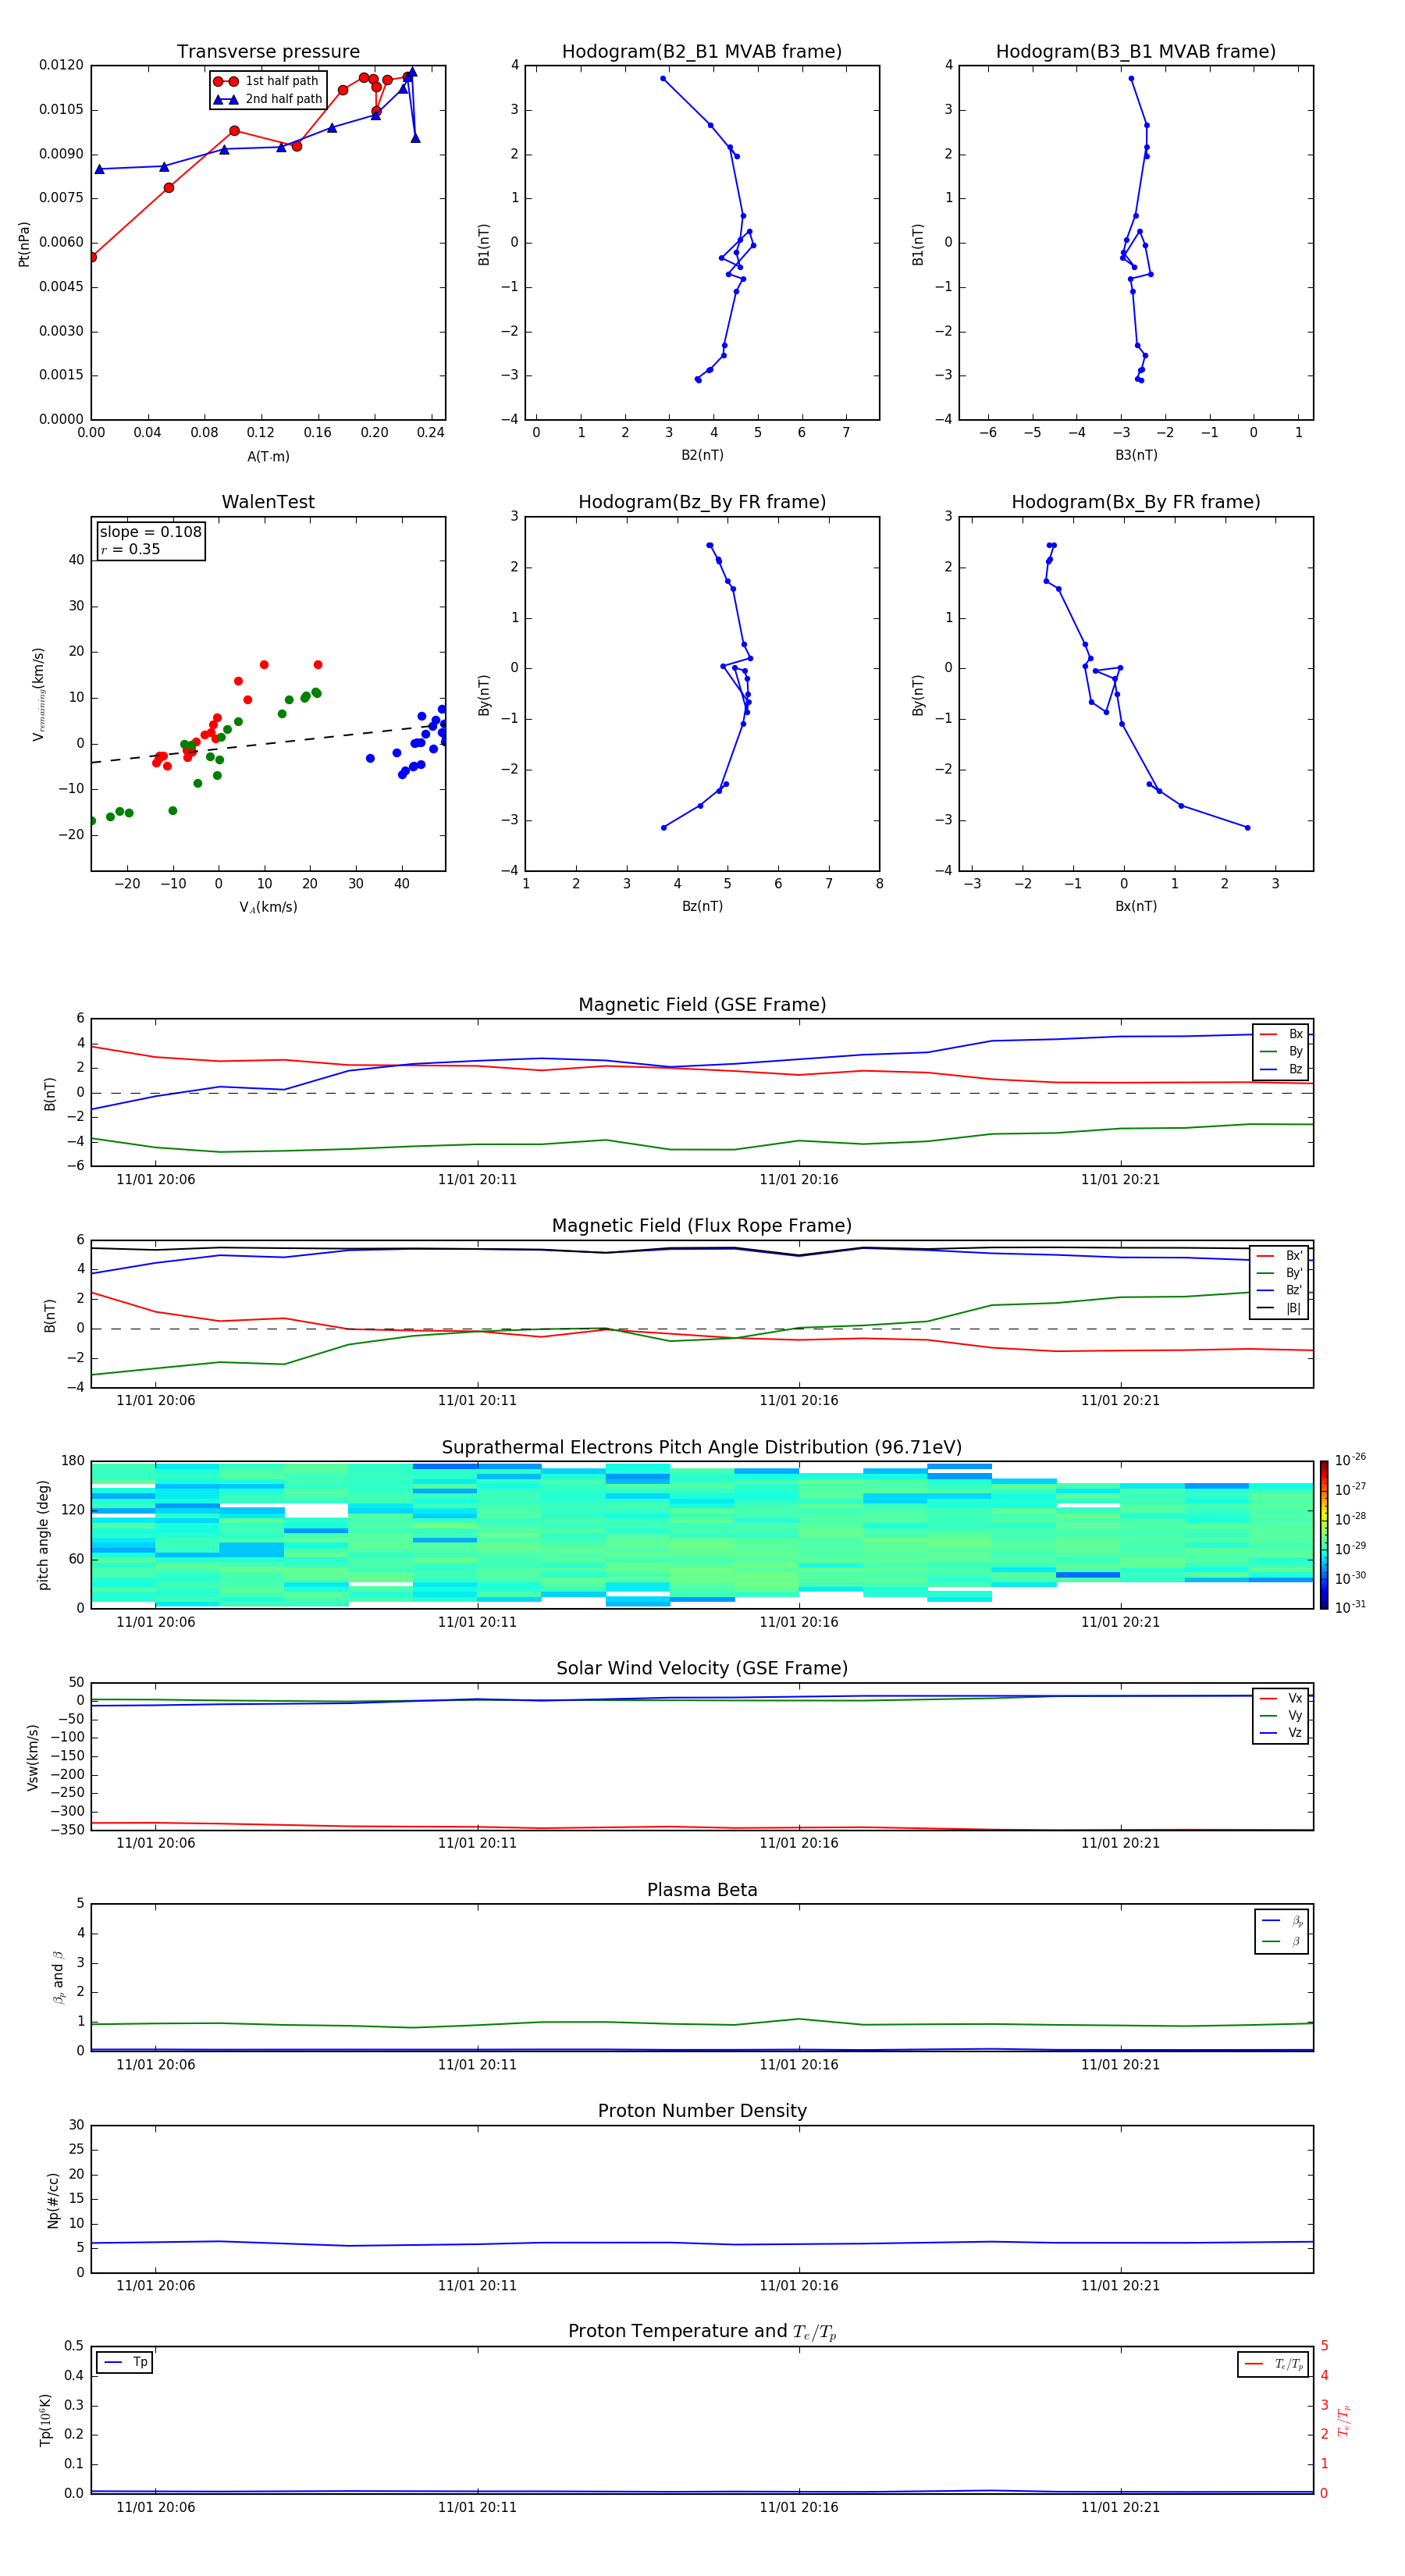Image resolution: width=1405 pixels, height=2576 pixels.
Task: Click the 'Tp' legend in temperature plot
Action: 125,2363
